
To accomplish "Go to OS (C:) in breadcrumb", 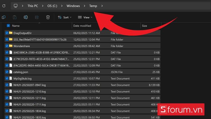I will [52, 6].
